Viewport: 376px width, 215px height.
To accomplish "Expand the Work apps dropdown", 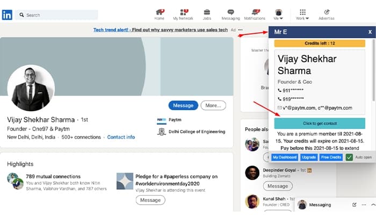I will (302, 15).
